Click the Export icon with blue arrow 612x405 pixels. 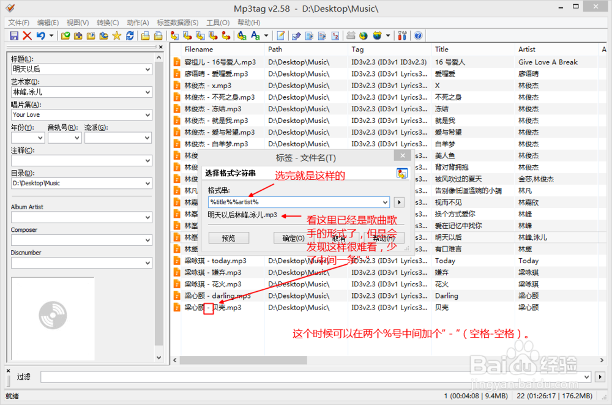tap(296, 36)
